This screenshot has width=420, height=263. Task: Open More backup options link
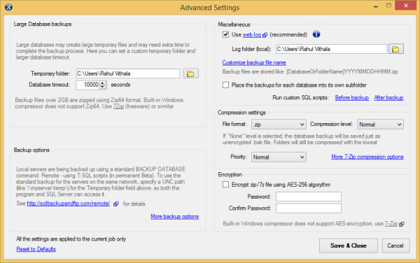pyautogui.click(x=174, y=216)
